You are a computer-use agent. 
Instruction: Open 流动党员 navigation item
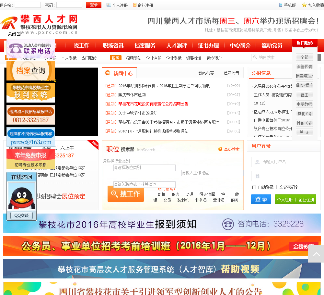pyautogui.click(x=272, y=45)
